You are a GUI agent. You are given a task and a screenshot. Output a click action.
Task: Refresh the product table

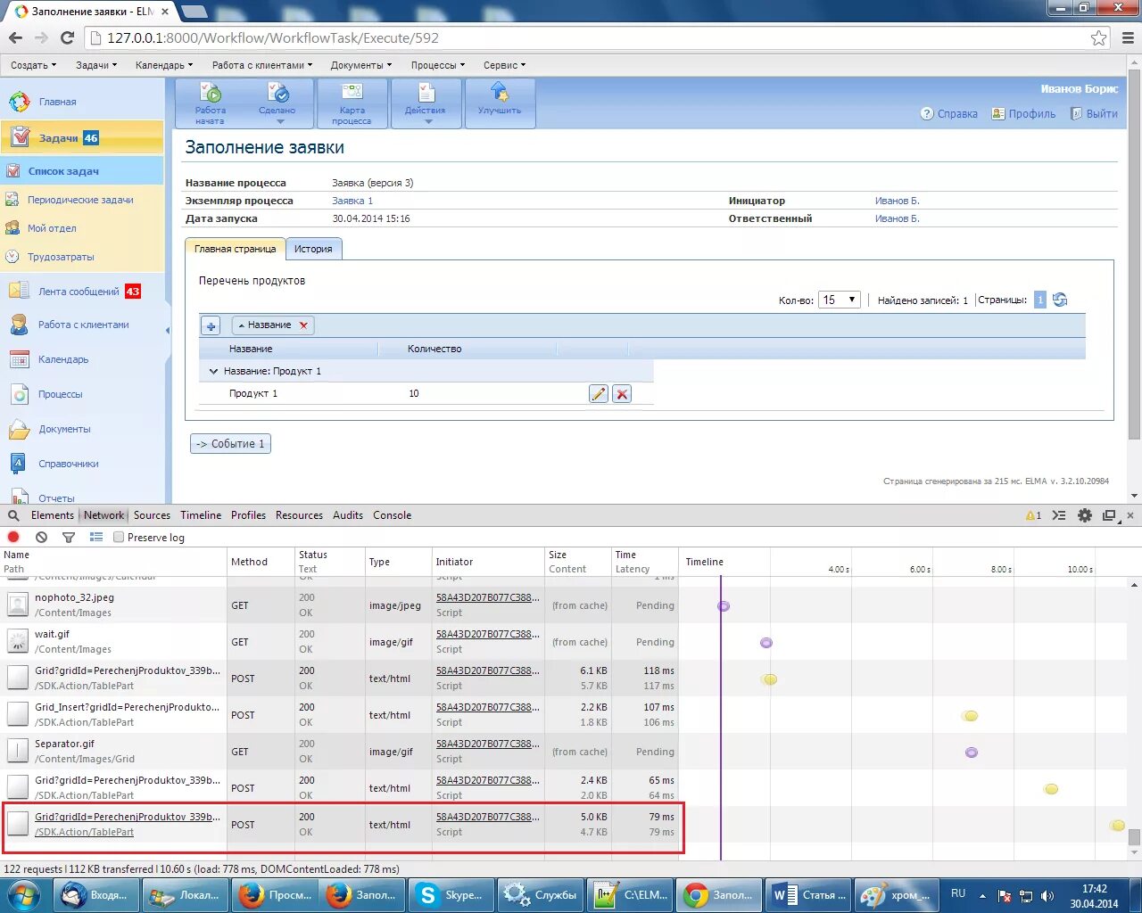1060,300
